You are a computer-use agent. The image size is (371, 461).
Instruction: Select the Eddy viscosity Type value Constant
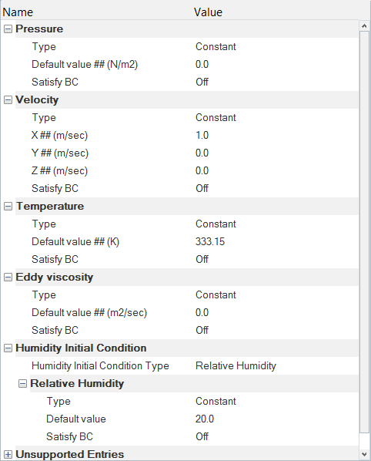pos(216,295)
